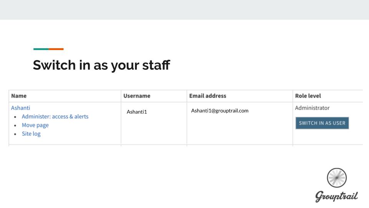Screen dimensions: 369x208
Task: Select the Ashanti1@grouptrail.com email text
Action: (219, 111)
